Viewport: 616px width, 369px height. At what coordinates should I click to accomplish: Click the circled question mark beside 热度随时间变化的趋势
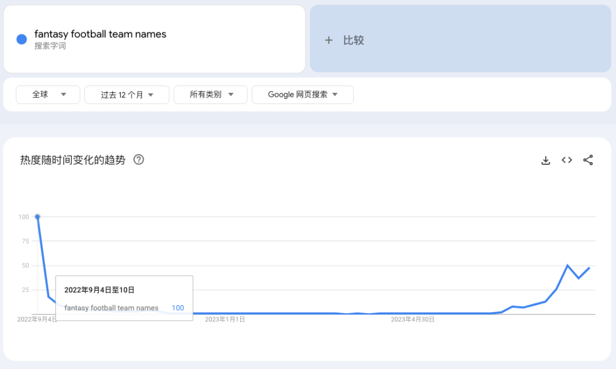139,160
